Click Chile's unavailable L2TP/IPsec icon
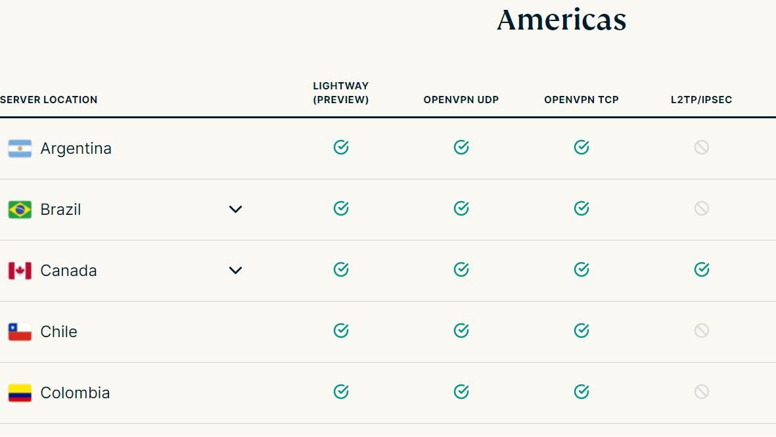 point(701,331)
